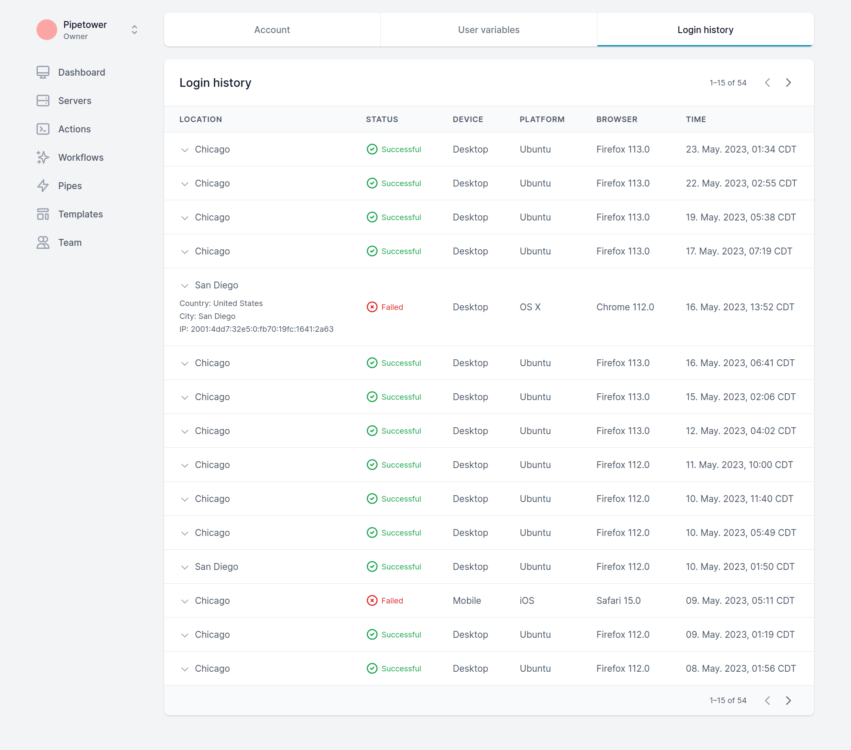The height and width of the screenshot is (750, 851).
Task: Click the 'Mobile' device cell
Action: click(x=467, y=600)
